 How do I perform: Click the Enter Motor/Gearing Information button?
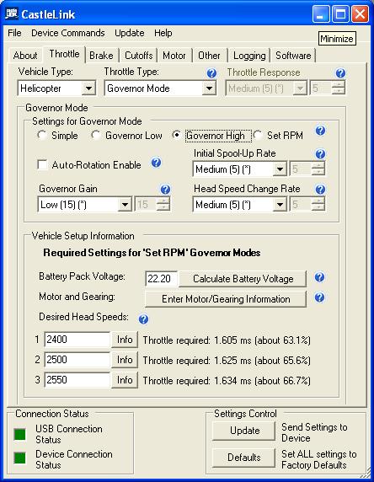tap(226, 299)
